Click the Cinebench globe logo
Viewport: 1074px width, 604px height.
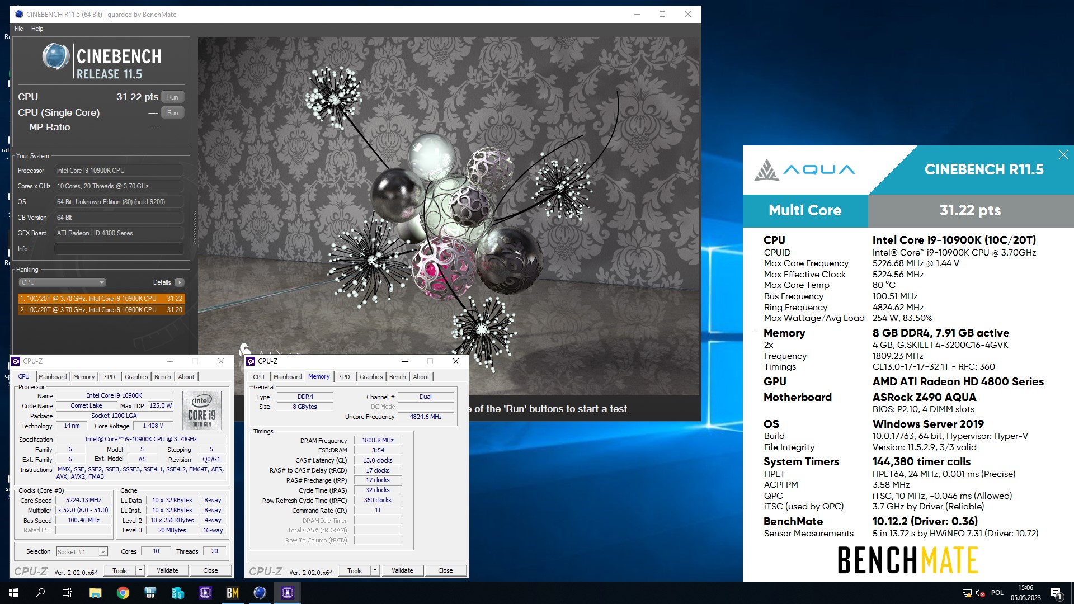point(56,57)
